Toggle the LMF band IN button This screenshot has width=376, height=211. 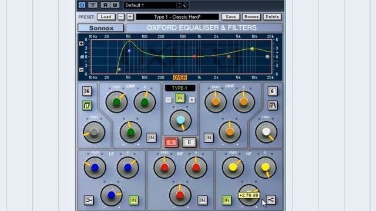pos(152,138)
